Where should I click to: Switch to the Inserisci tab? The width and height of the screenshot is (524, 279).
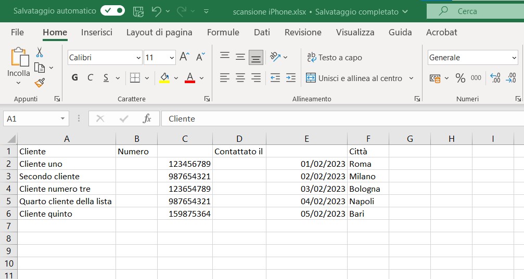pyautogui.click(x=97, y=32)
